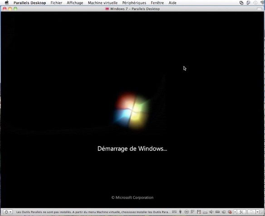Toggle the toolbar with the pill button
Image resolution: width=265 pixels, height=216 pixels.
click(x=259, y=9)
